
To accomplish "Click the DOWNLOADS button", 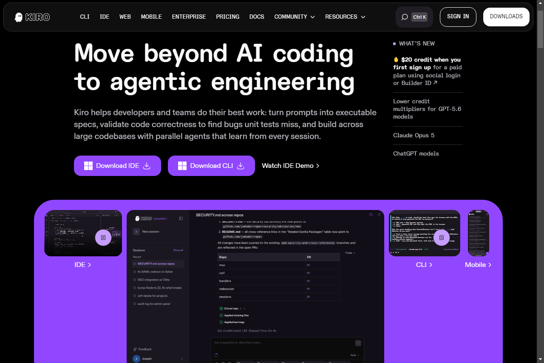I will [x=506, y=17].
